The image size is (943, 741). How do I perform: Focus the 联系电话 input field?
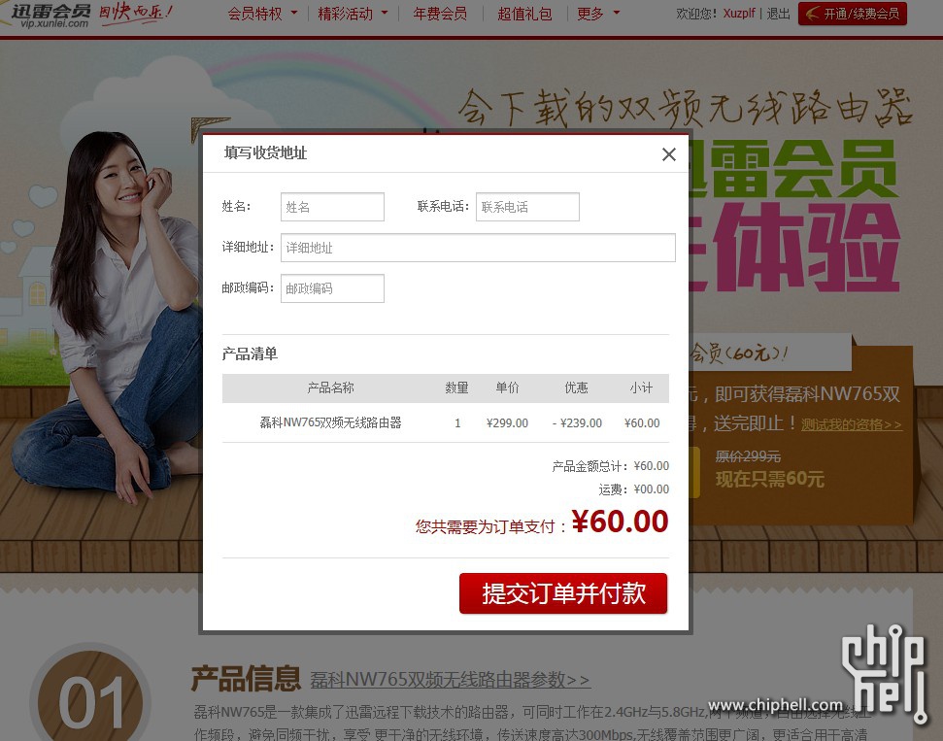click(527, 207)
